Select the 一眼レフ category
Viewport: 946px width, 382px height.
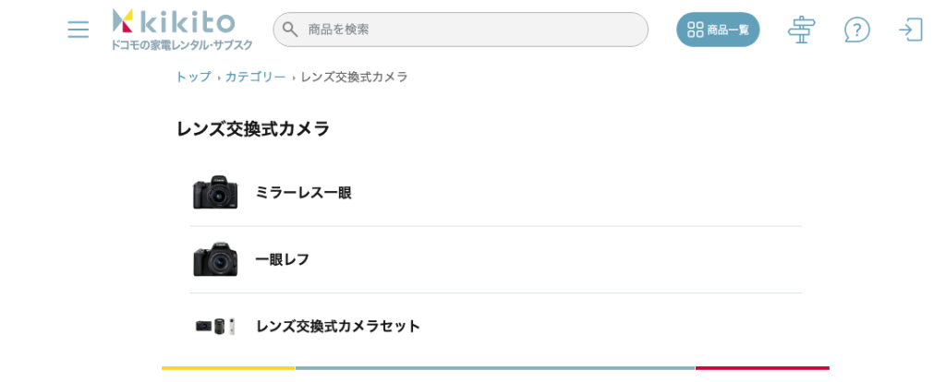coord(282,259)
